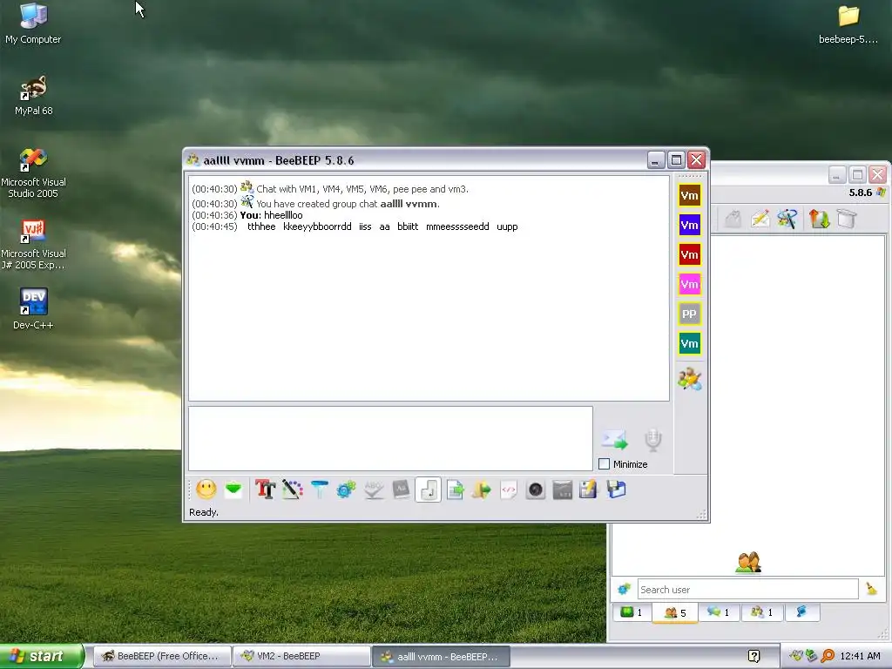Click the group wand icon in main window
Viewport: 892px width, 669px height.
click(x=787, y=219)
